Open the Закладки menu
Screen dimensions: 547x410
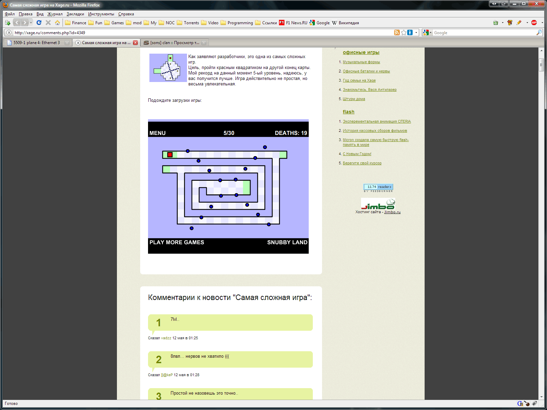[75, 14]
